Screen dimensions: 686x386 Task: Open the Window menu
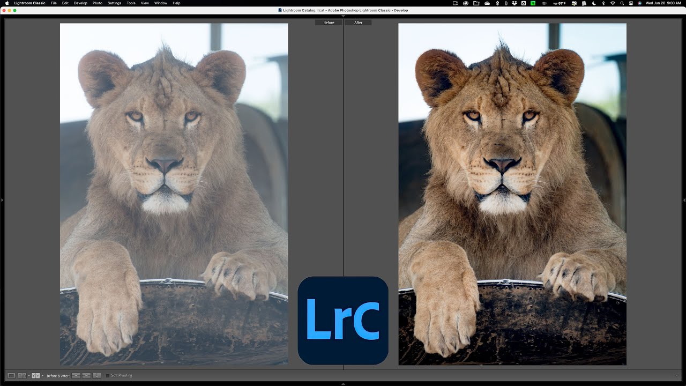point(161,3)
